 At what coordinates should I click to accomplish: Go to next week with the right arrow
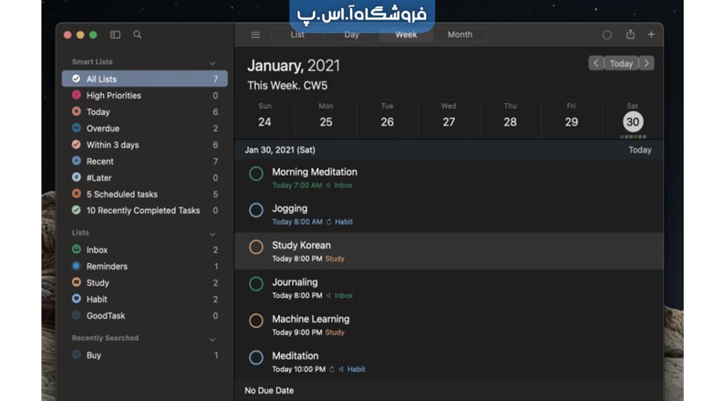[x=646, y=63]
